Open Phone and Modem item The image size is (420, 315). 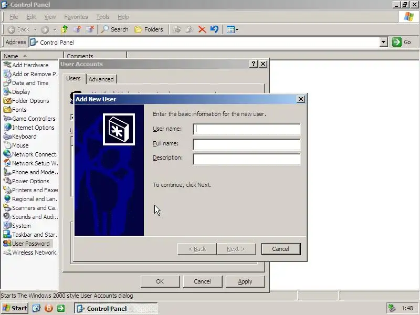click(30, 172)
